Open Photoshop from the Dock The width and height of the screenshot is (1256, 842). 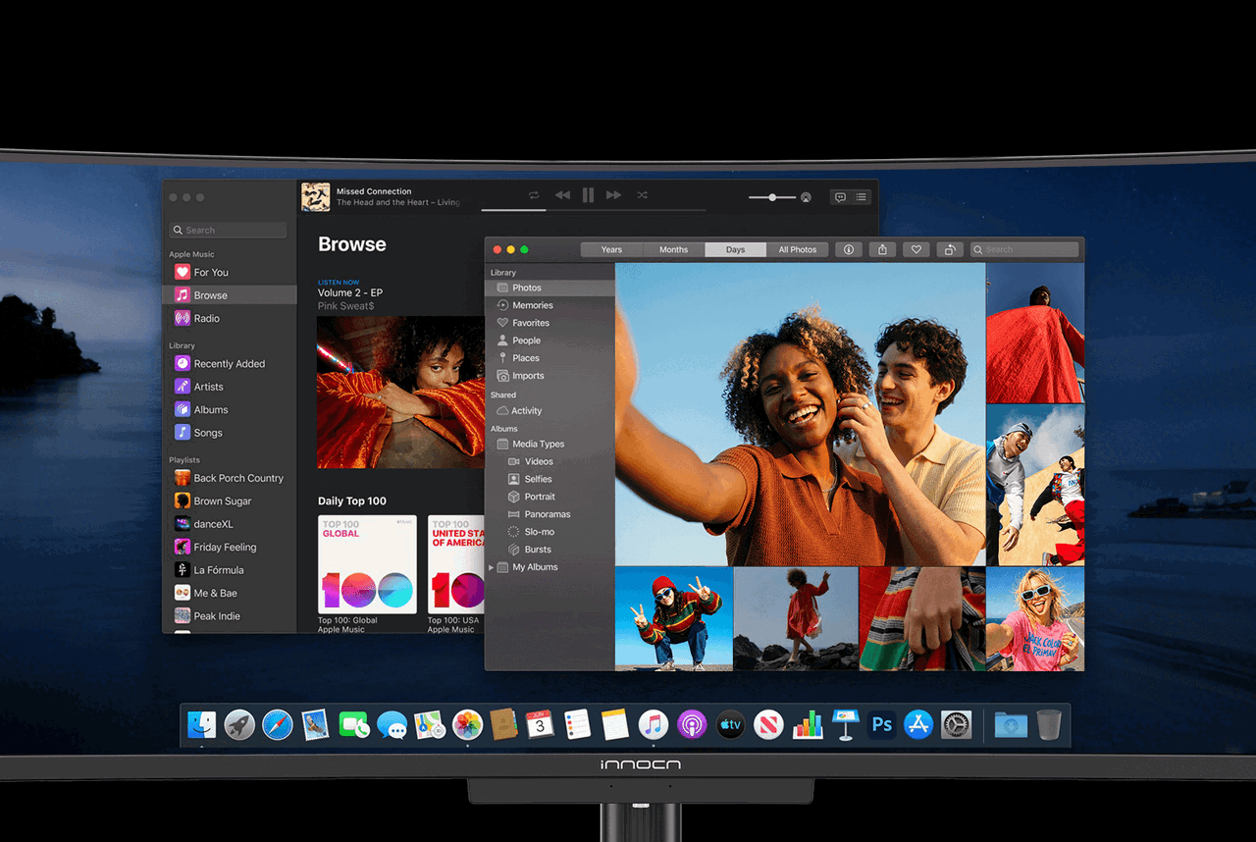point(881,725)
